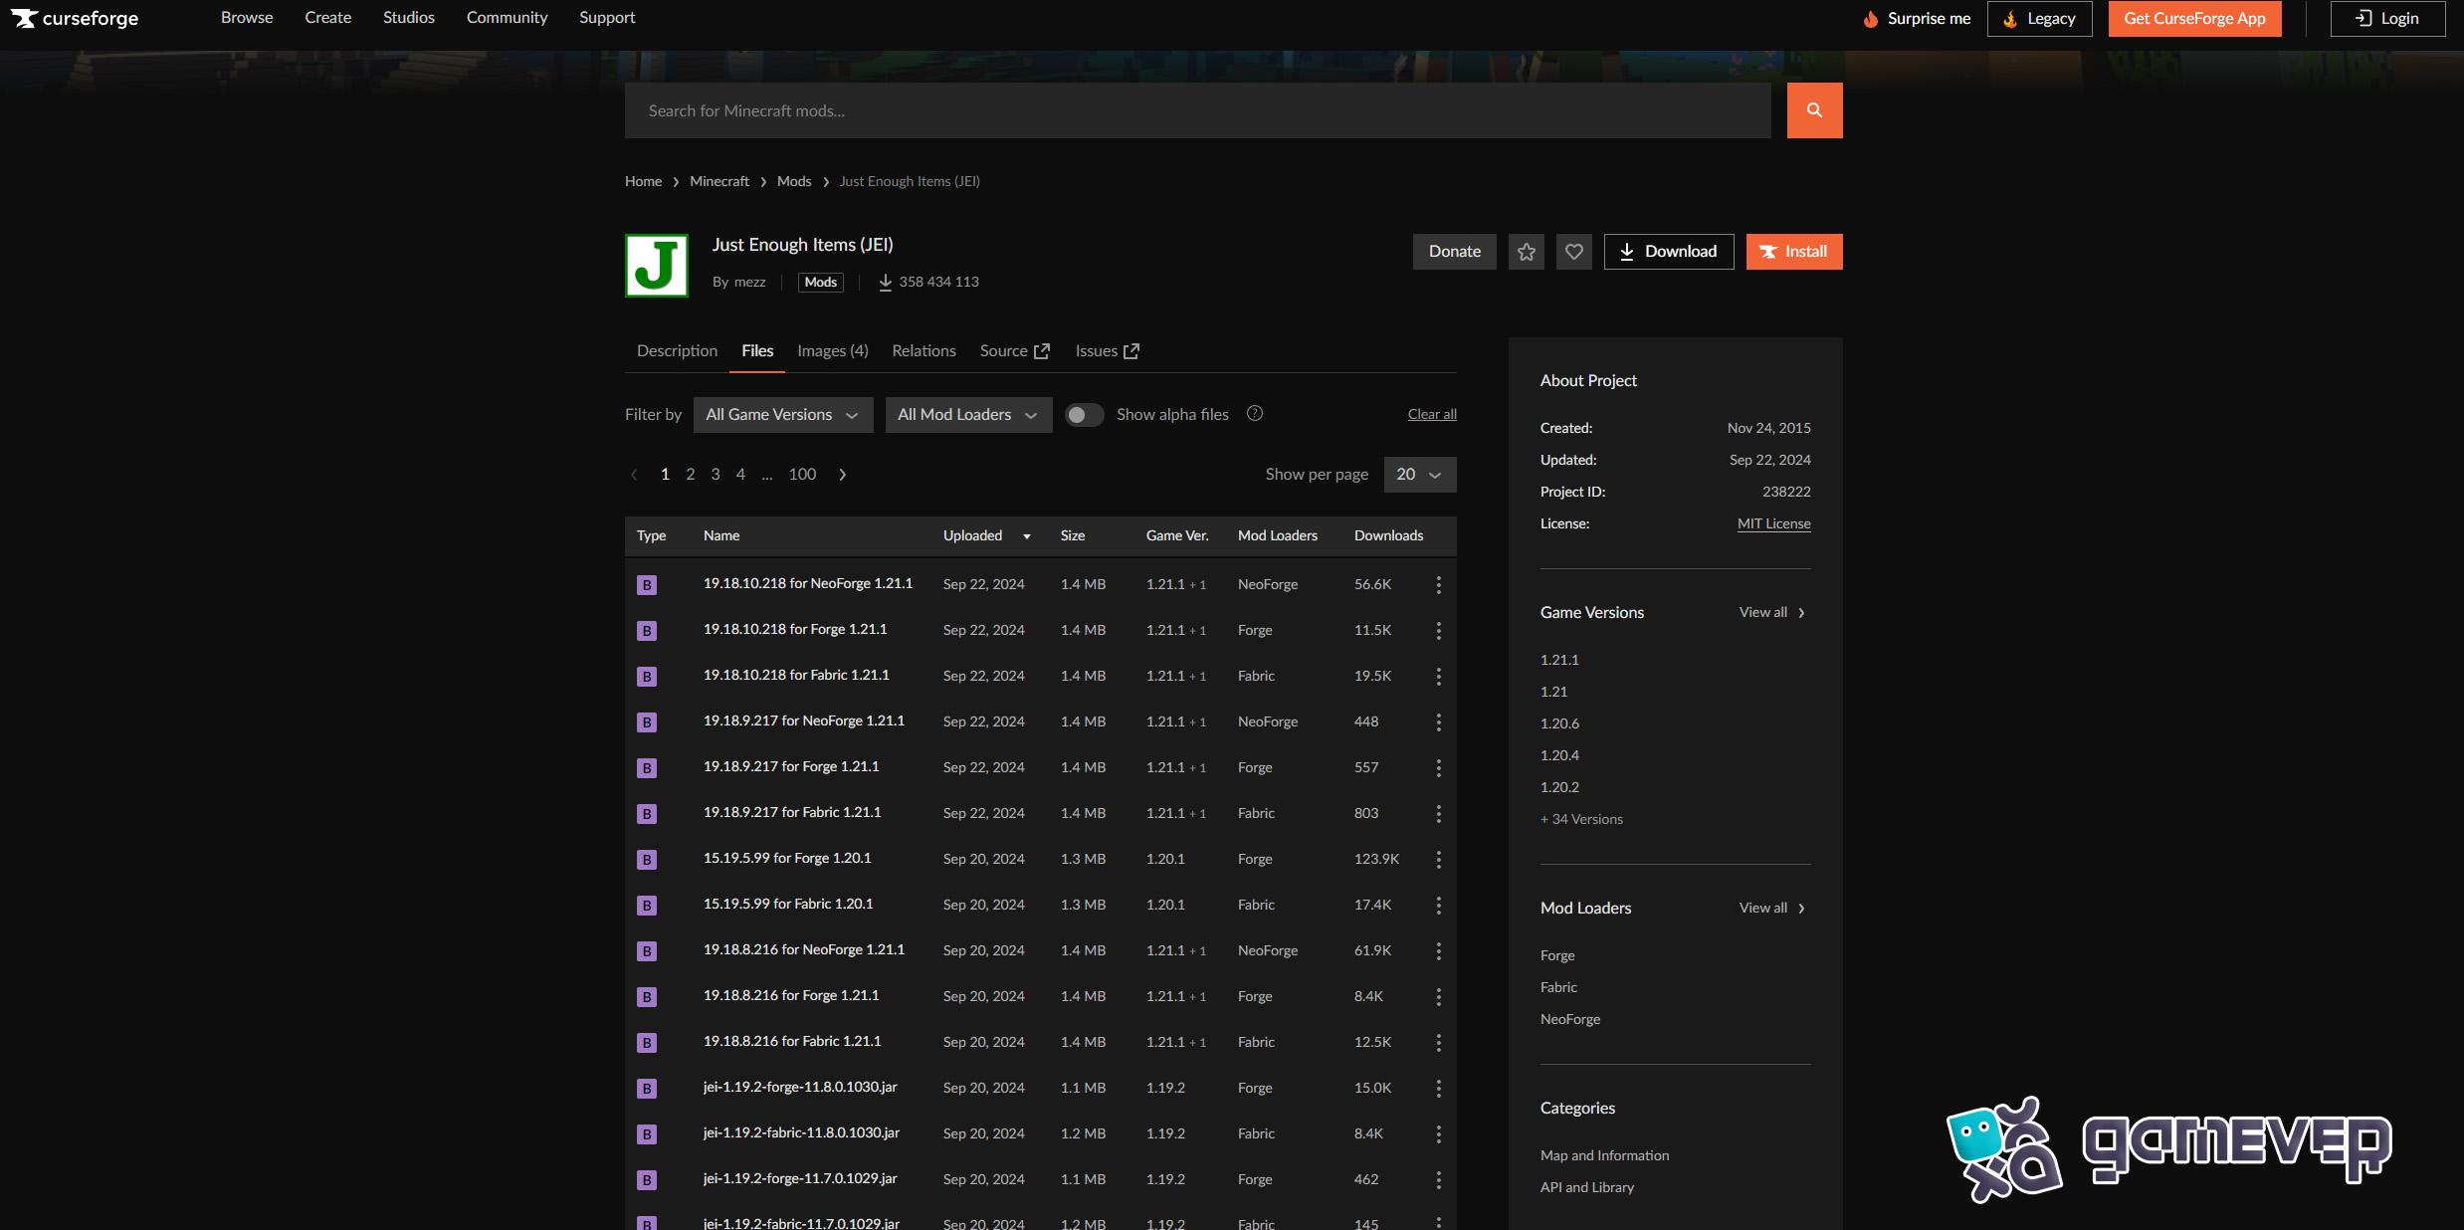Click the CurseForge logo
Screen dimensions: 2464x1230
(75, 18)
